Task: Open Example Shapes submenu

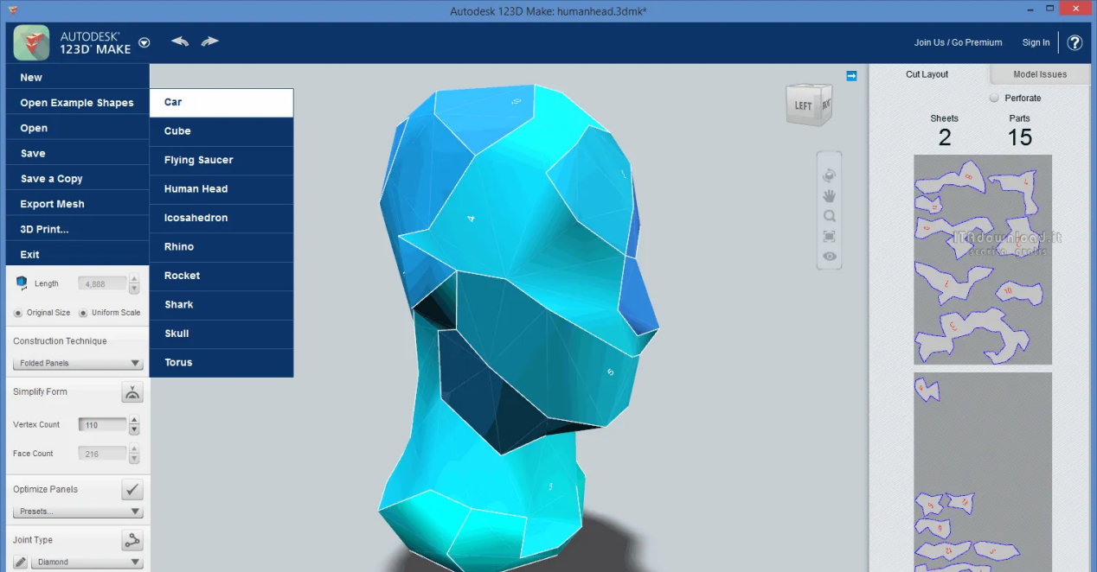Action: pos(78,102)
